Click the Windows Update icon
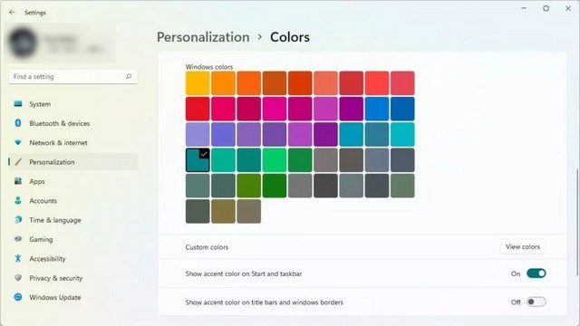The image size is (580, 326). [18, 297]
